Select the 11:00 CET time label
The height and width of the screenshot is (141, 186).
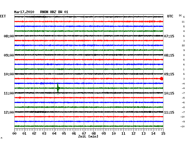tap(9, 93)
